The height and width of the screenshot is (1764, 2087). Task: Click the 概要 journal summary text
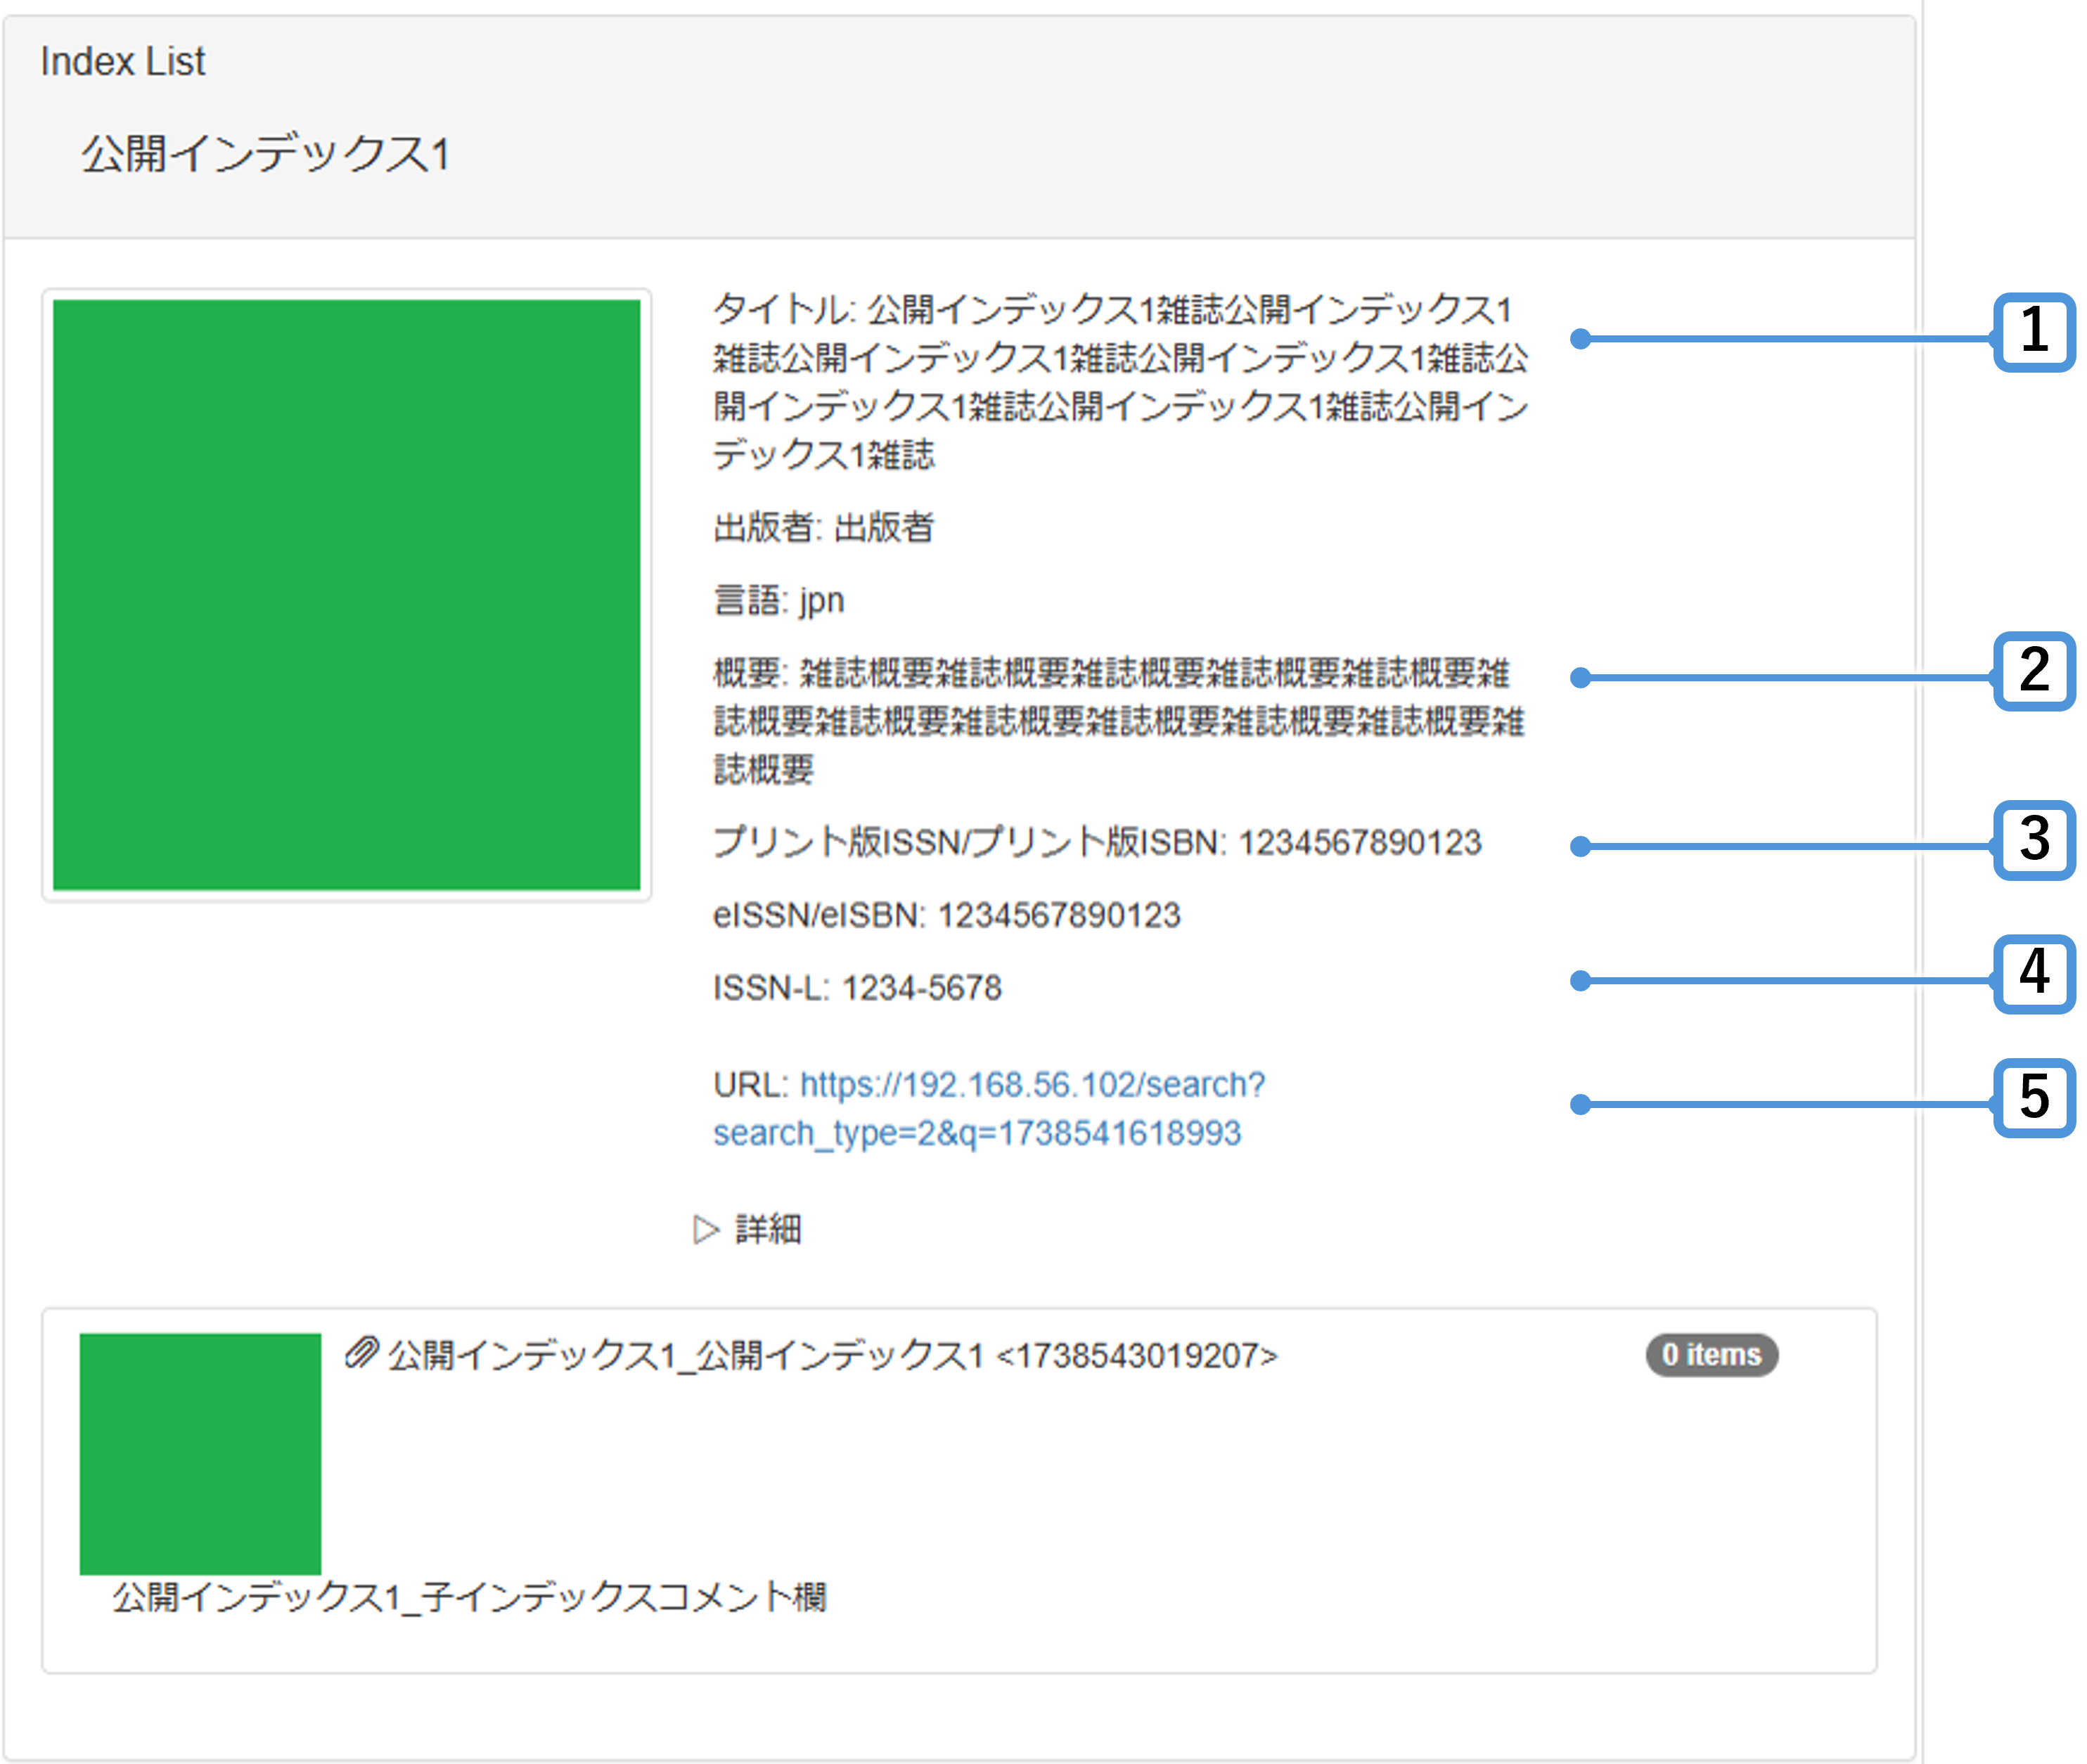point(1118,720)
